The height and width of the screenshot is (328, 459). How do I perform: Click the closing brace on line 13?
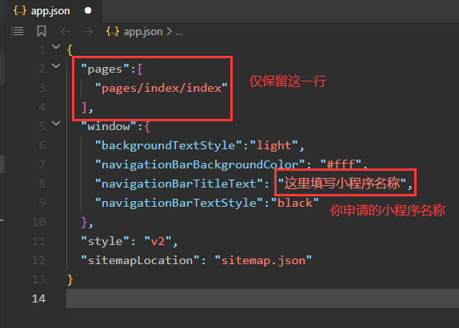coord(70,279)
